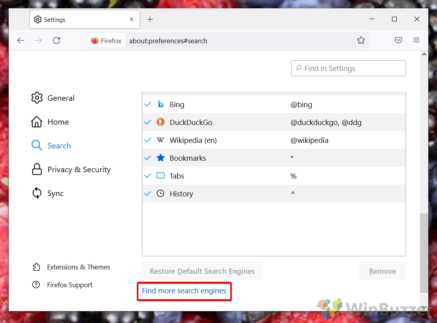Click the History clock icon in list
Image resolution: width=437 pixels, height=323 pixels.
coord(161,193)
